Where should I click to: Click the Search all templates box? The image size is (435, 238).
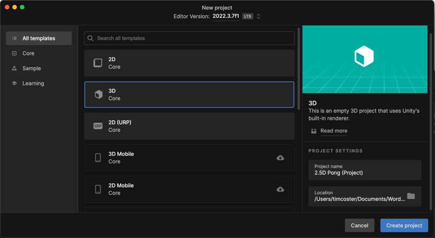click(193, 38)
